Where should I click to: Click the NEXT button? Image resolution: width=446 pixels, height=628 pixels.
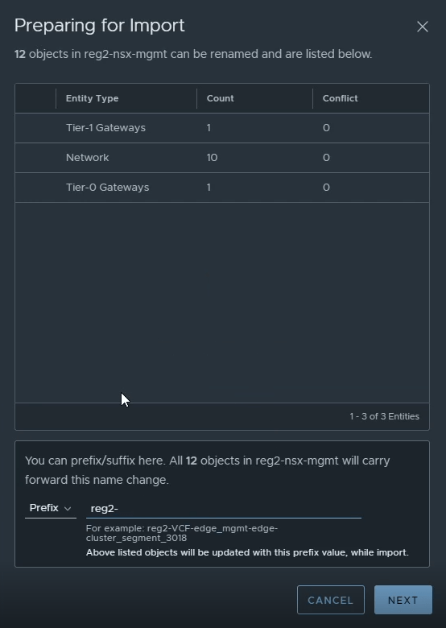click(x=403, y=600)
